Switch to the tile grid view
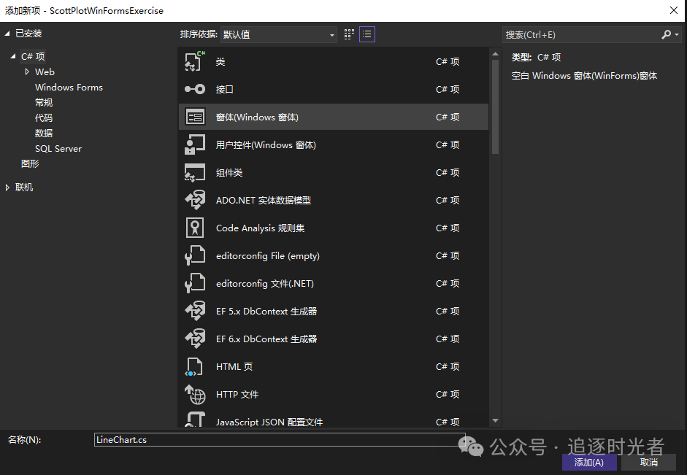Image resolution: width=687 pixels, height=475 pixels. click(x=349, y=34)
